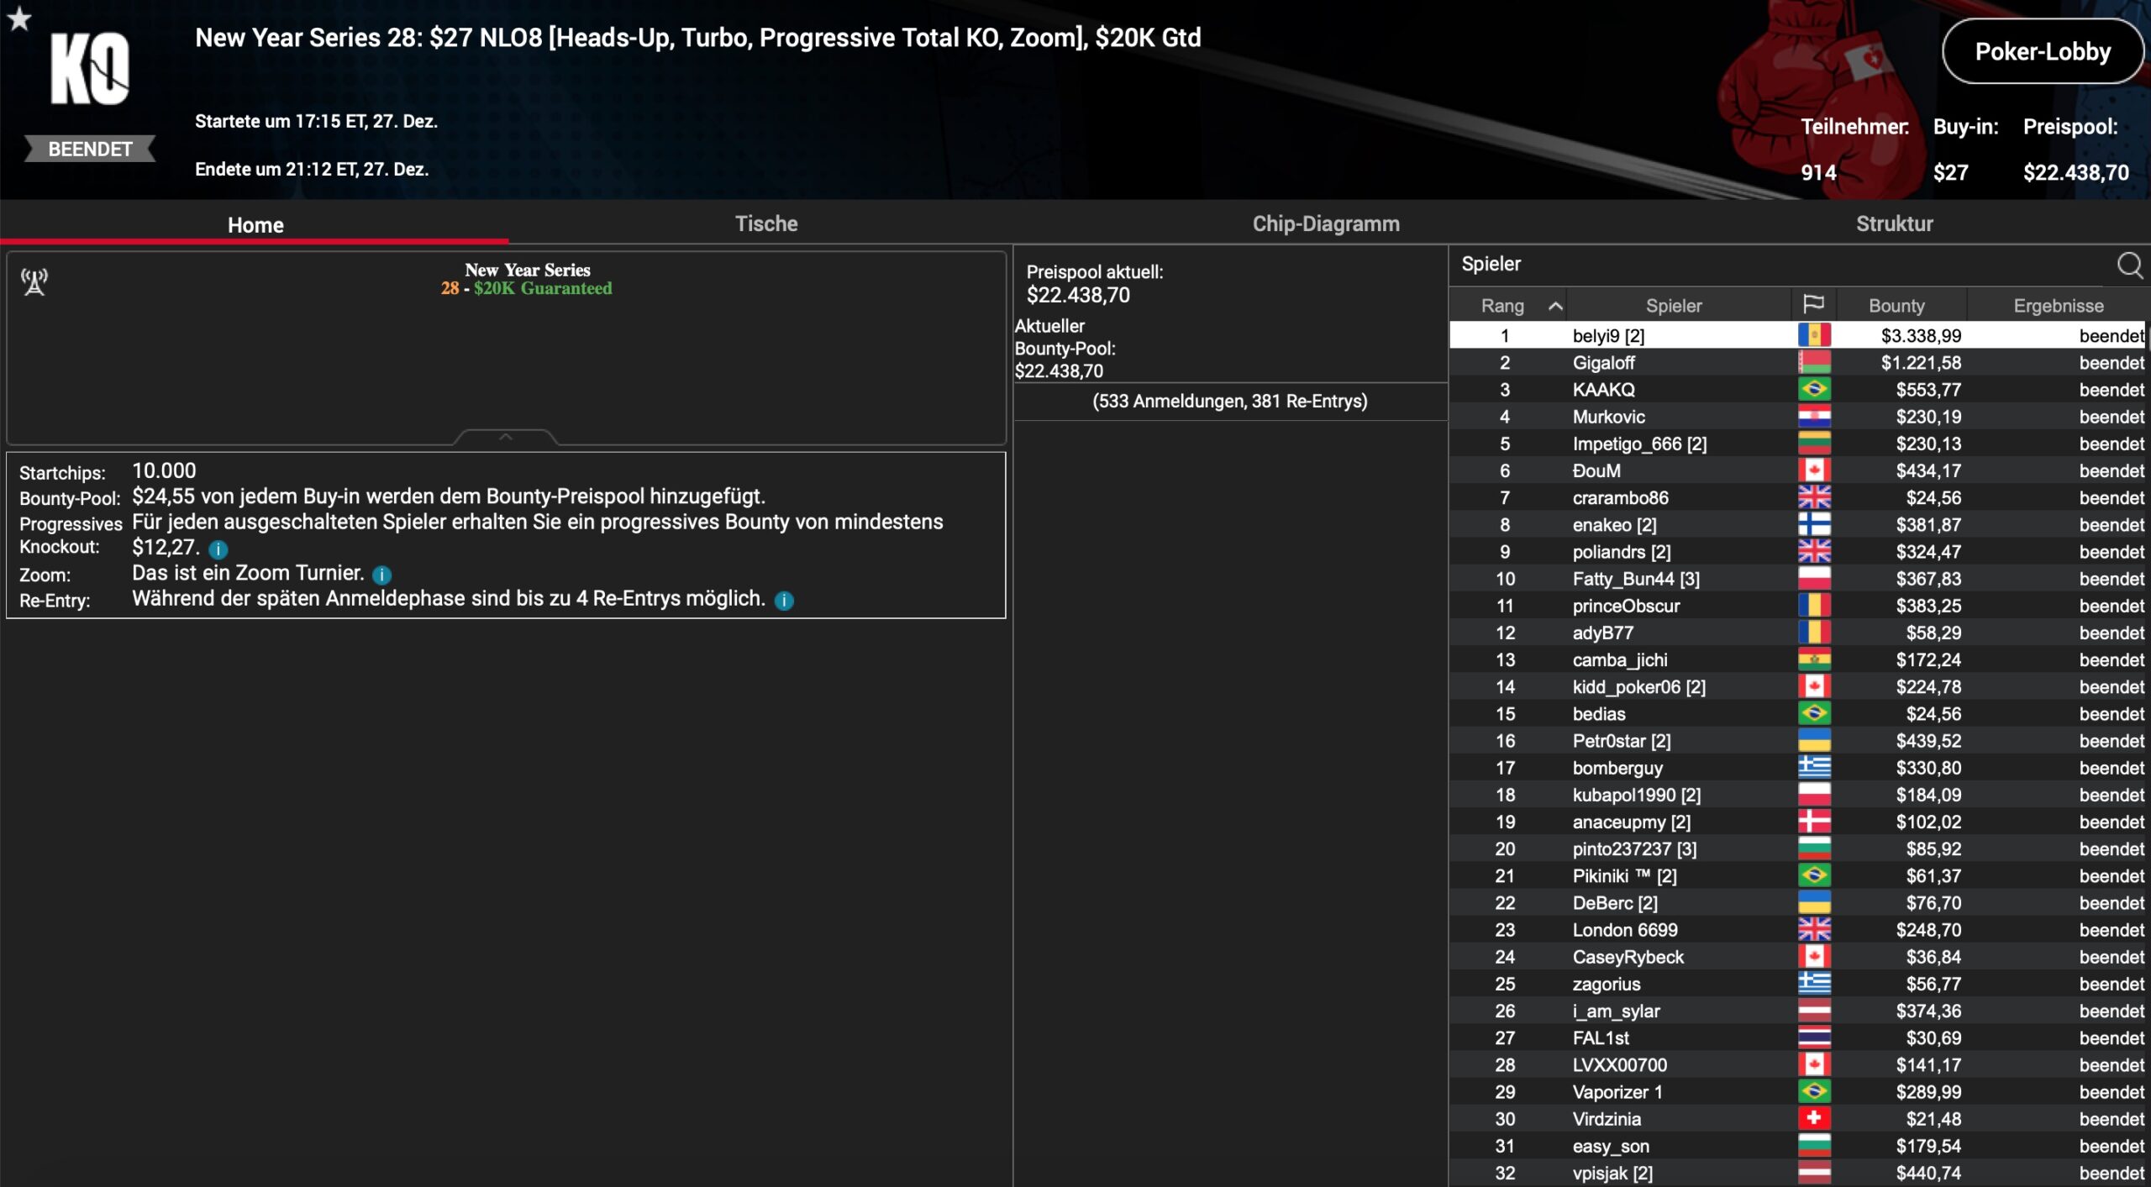The height and width of the screenshot is (1187, 2151).
Task: Click the favorite star icon
Action: click(x=19, y=18)
